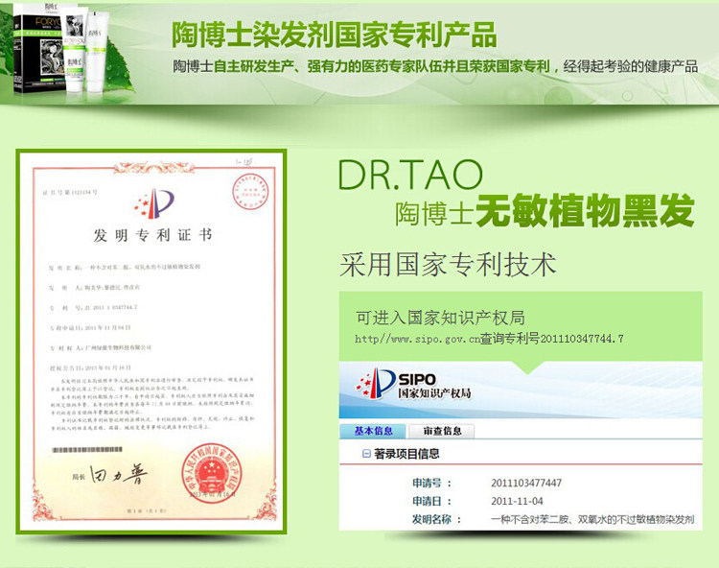Click the director signature on certificate
Screen dimensions: 719x568
118,475
